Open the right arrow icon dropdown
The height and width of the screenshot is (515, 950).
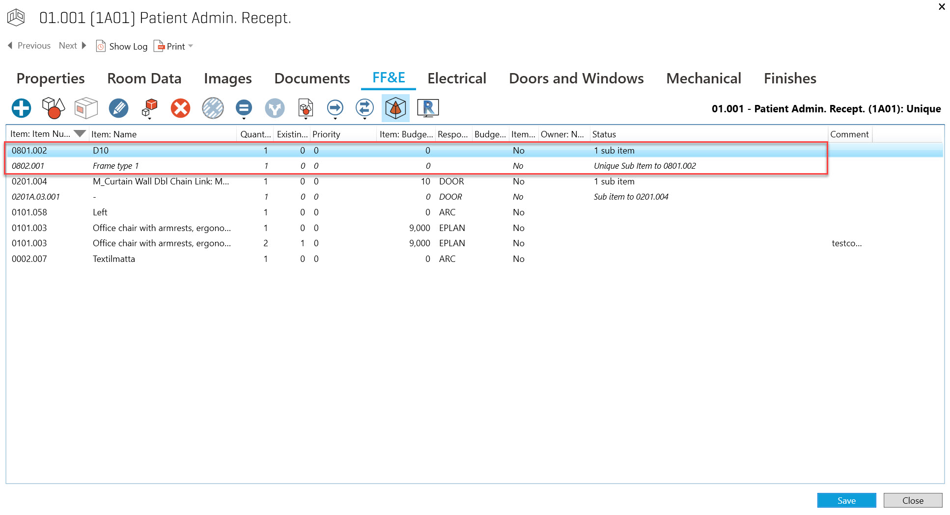335,118
